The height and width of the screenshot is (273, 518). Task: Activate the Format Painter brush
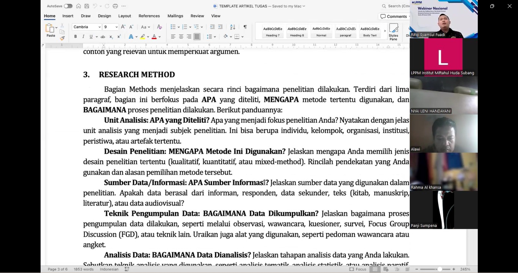click(62, 38)
